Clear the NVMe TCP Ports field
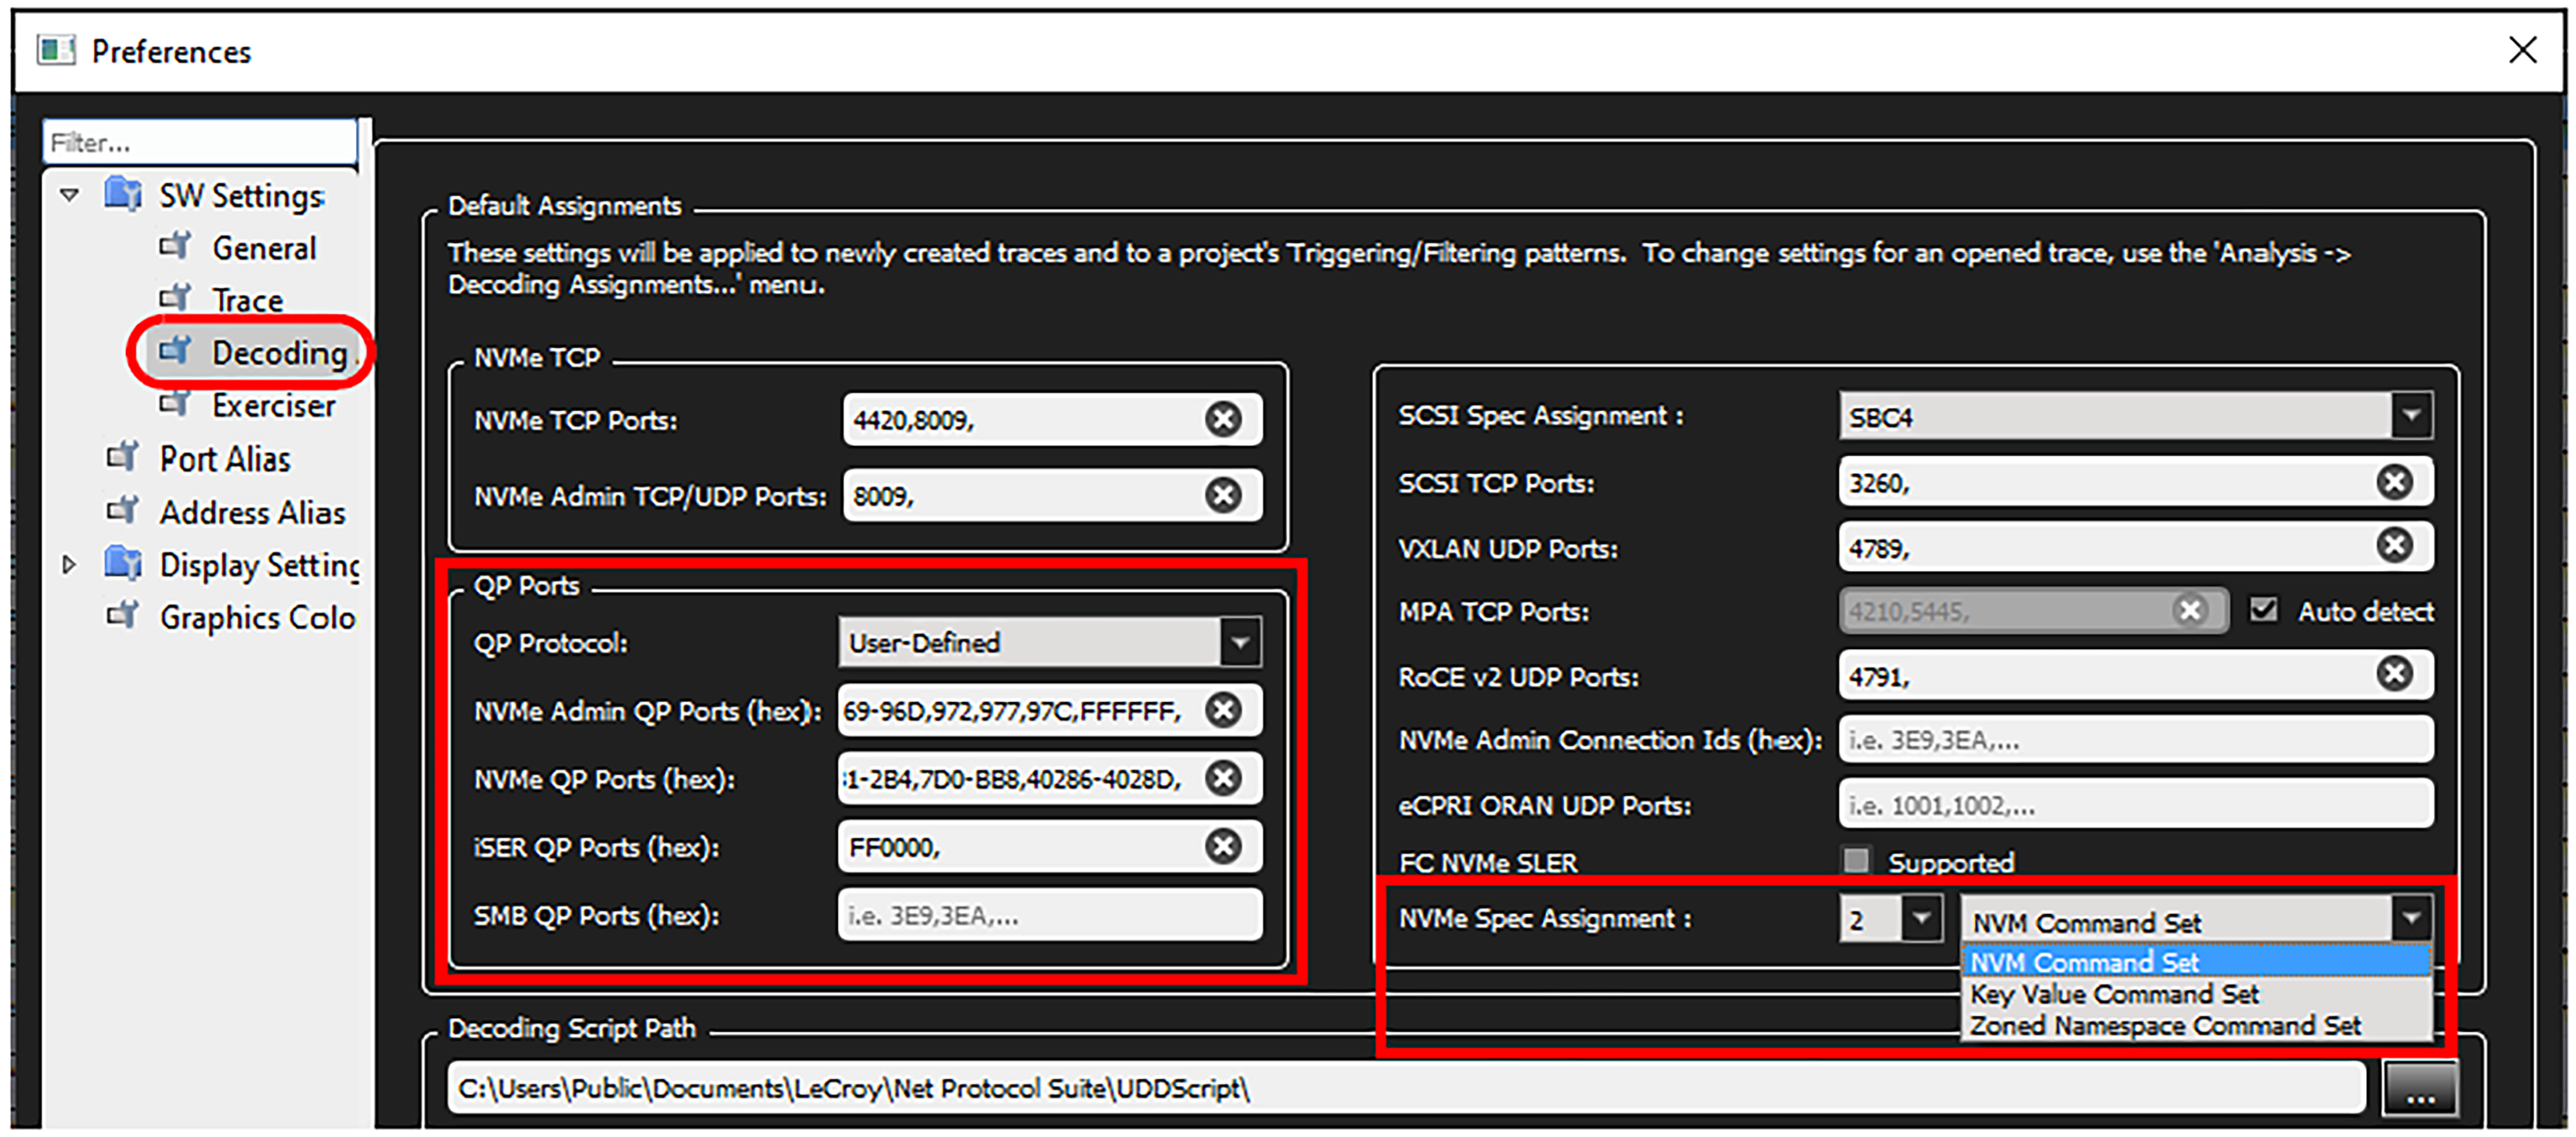This screenshot has height=1137, width=2576. tap(1222, 419)
